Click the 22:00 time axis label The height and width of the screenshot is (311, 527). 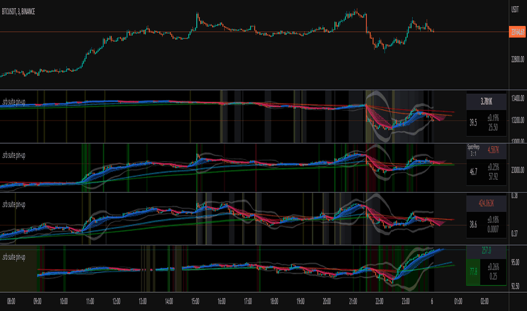point(379,301)
